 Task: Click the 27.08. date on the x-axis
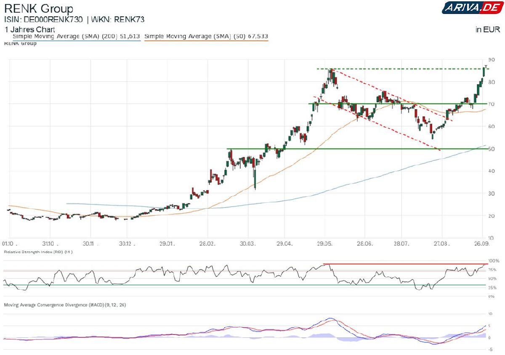tap(441, 243)
